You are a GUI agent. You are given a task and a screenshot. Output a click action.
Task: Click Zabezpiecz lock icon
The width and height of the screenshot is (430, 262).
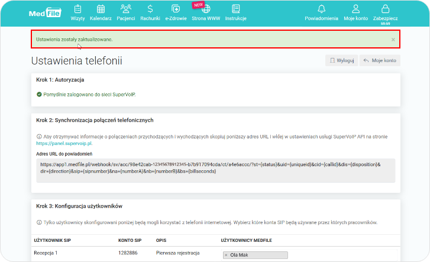[x=385, y=12]
